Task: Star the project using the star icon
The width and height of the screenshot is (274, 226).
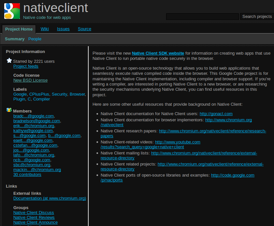Action: click(9, 60)
